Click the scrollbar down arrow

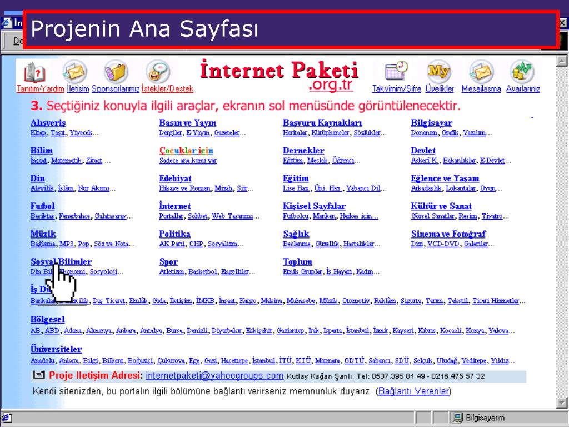tap(562, 403)
